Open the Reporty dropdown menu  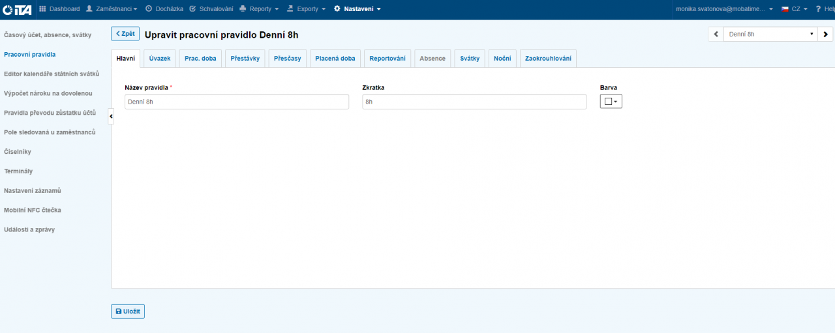(259, 9)
